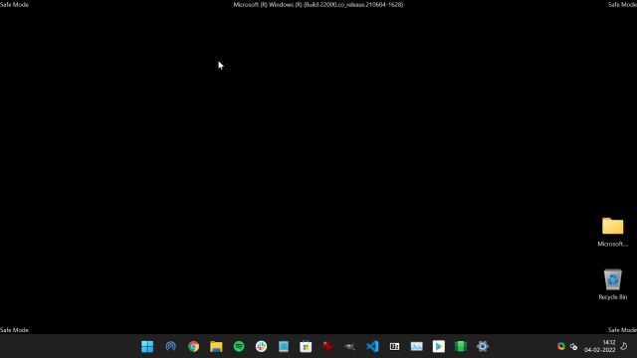The image size is (637, 358).
Task: Select the Microsoft folder on the desktop
Action: (x=613, y=232)
